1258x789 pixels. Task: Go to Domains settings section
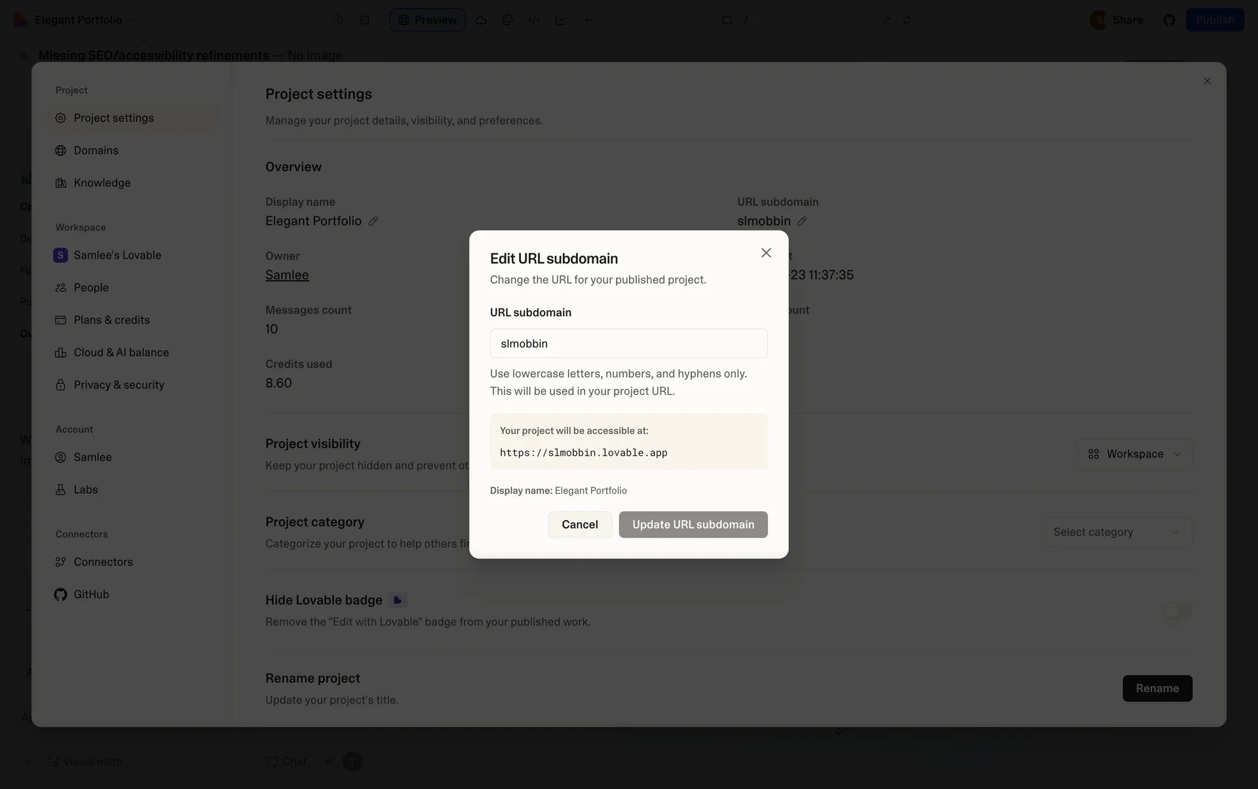tap(96, 151)
